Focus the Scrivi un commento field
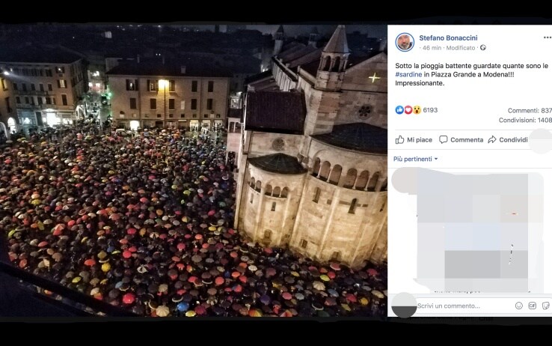Image resolution: width=552 pixels, height=346 pixels. (463, 306)
